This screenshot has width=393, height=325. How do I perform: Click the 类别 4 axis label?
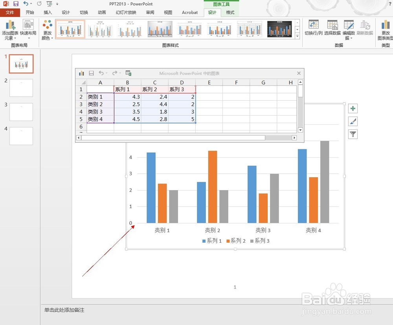[313, 230]
